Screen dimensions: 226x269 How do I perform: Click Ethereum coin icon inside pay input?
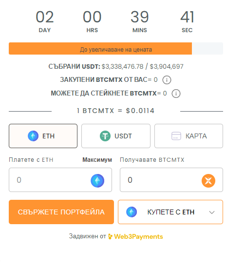pyautogui.click(x=97, y=181)
